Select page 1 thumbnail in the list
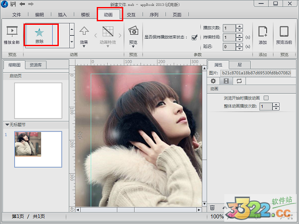The width and height of the screenshot is (299, 224). tap(38, 149)
